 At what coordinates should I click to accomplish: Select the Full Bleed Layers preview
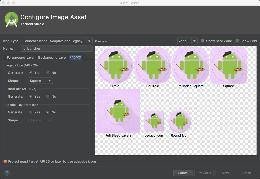pos(118,111)
